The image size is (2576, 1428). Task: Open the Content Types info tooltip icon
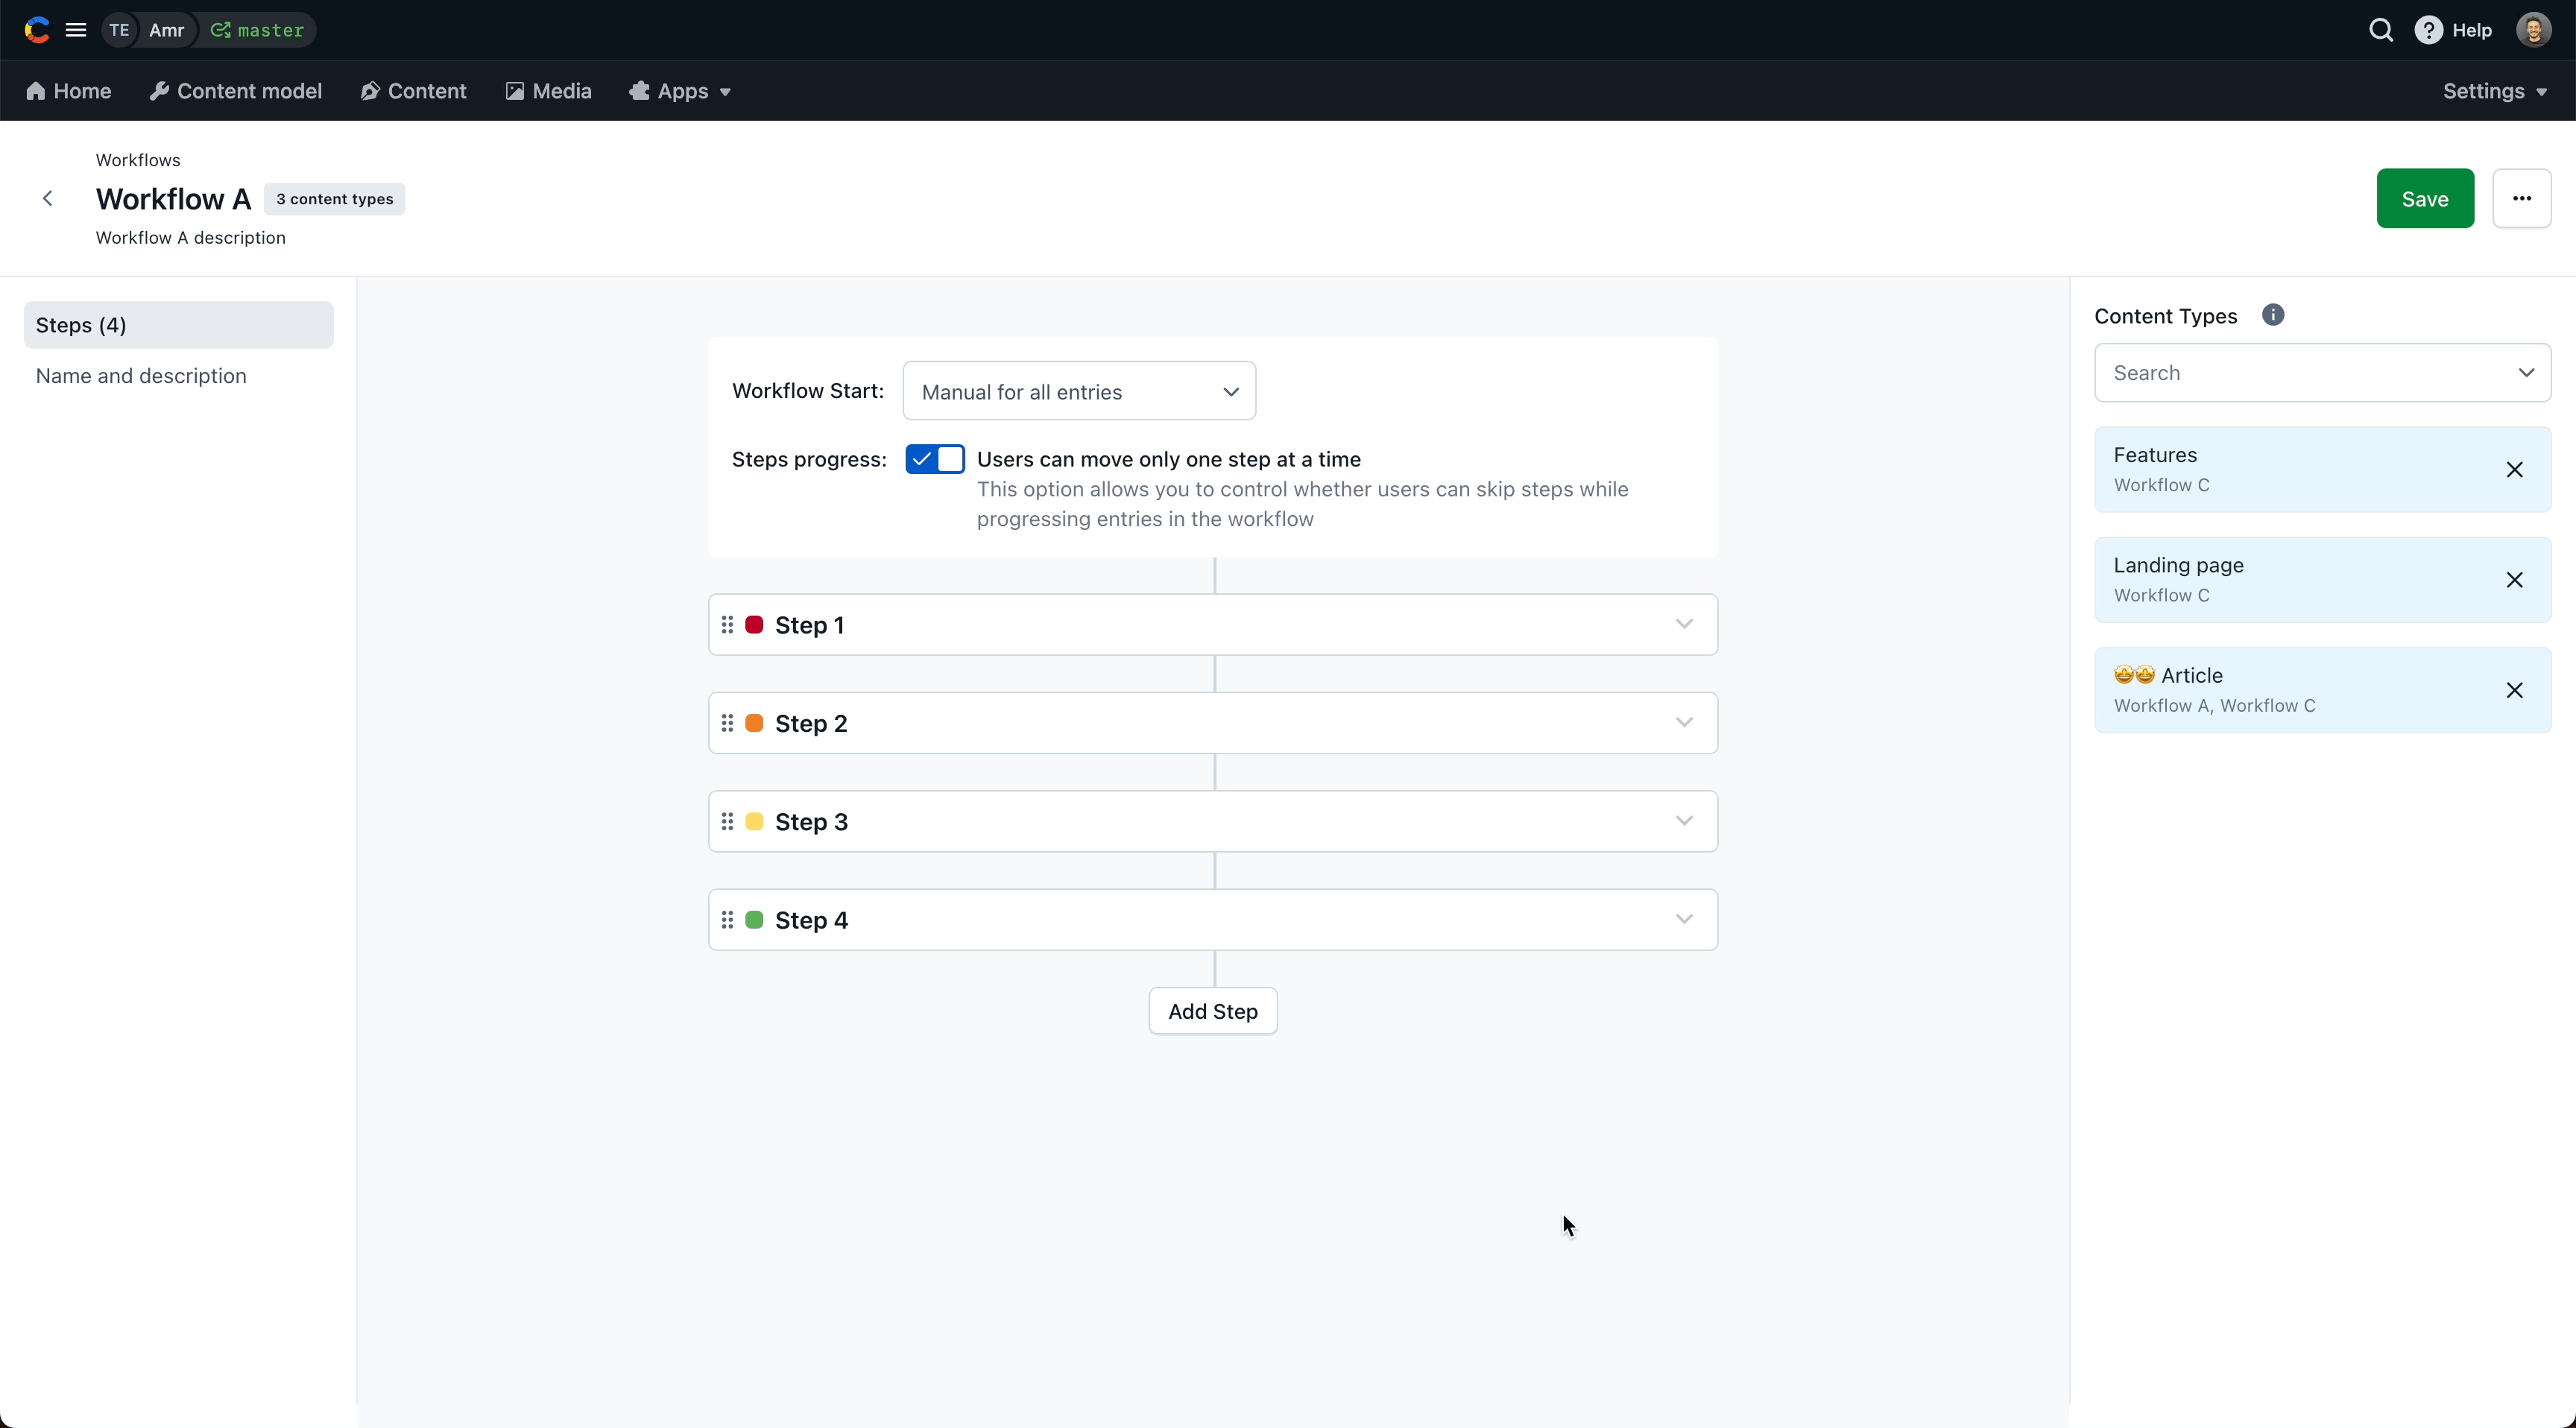(2272, 315)
